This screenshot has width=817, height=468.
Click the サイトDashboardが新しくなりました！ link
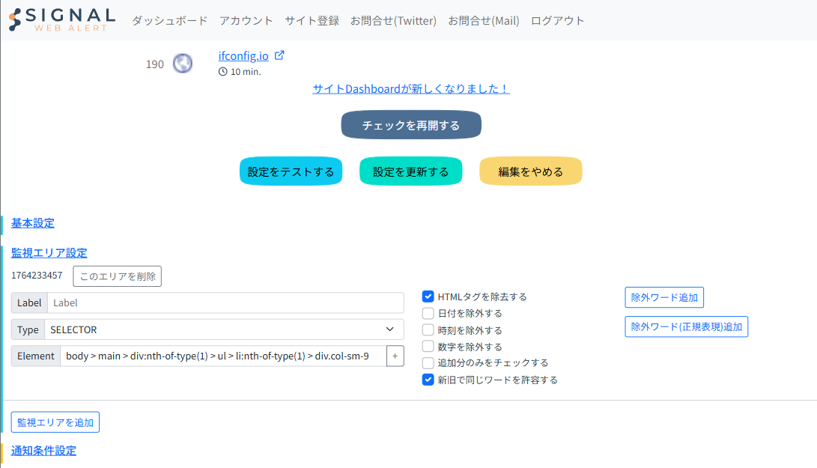click(410, 88)
